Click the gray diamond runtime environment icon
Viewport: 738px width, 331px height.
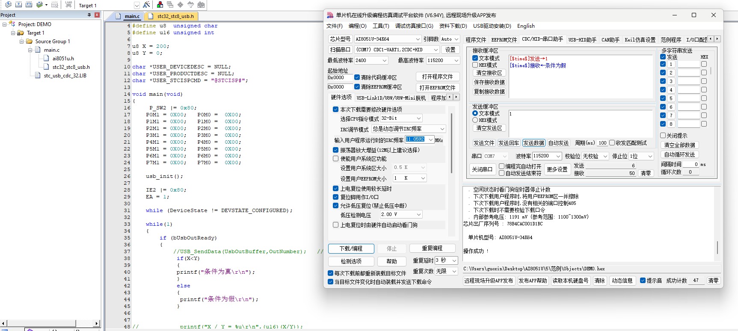click(x=180, y=5)
